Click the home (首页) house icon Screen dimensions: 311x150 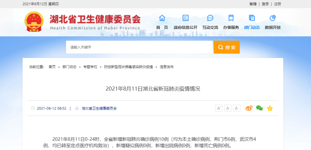(x=162, y=18)
